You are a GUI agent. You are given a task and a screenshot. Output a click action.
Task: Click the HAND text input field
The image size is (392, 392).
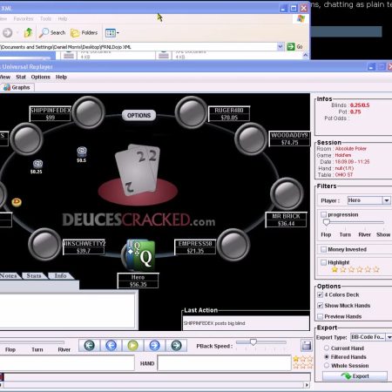point(224,362)
